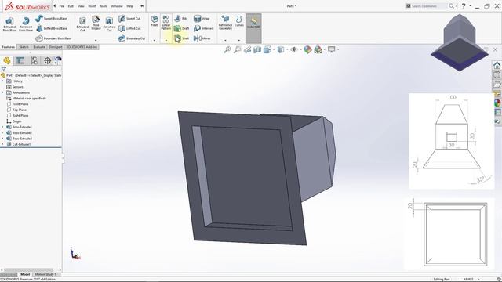Open the Curves tools

[238, 21]
